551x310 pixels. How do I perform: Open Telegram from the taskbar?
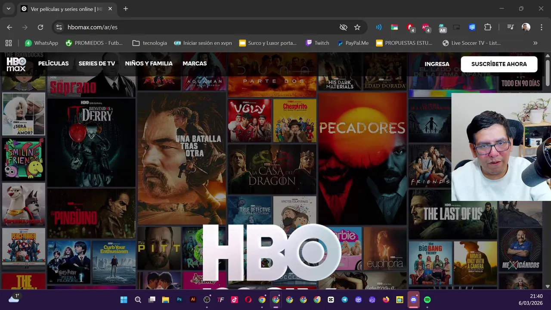click(345, 300)
